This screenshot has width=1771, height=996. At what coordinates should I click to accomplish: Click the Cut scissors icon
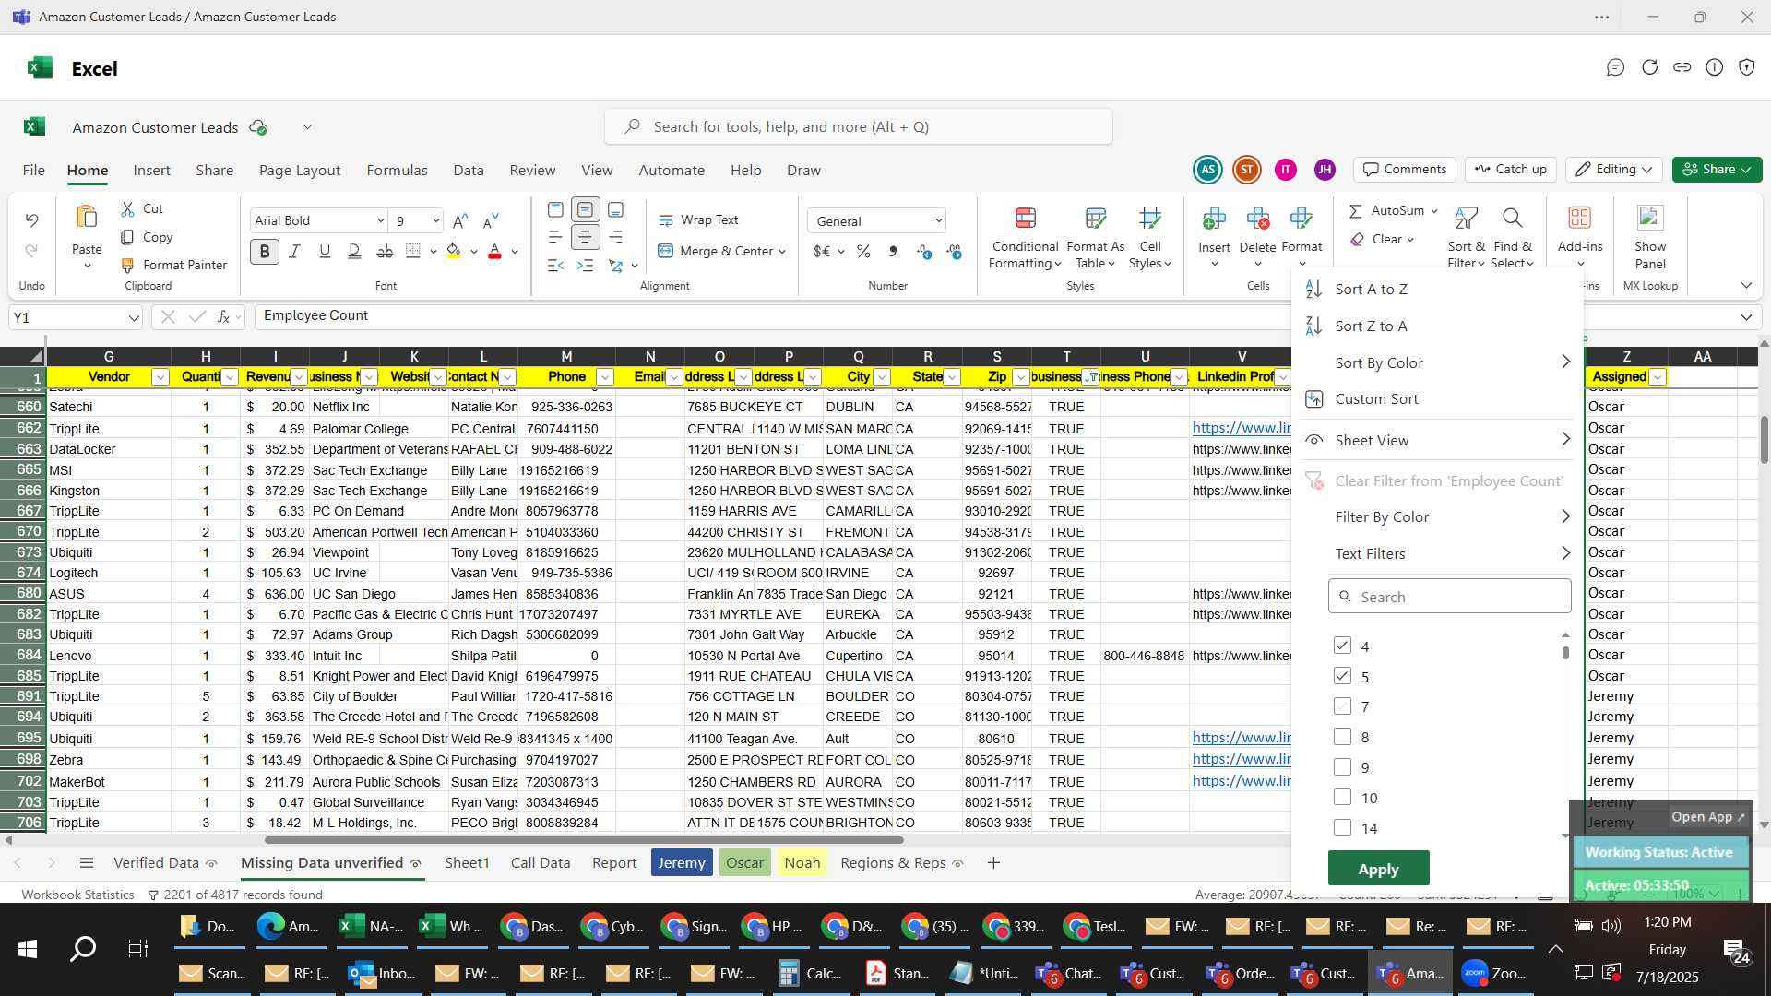click(127, 209)
